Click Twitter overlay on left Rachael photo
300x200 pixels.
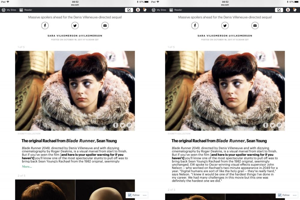[122, 125]
